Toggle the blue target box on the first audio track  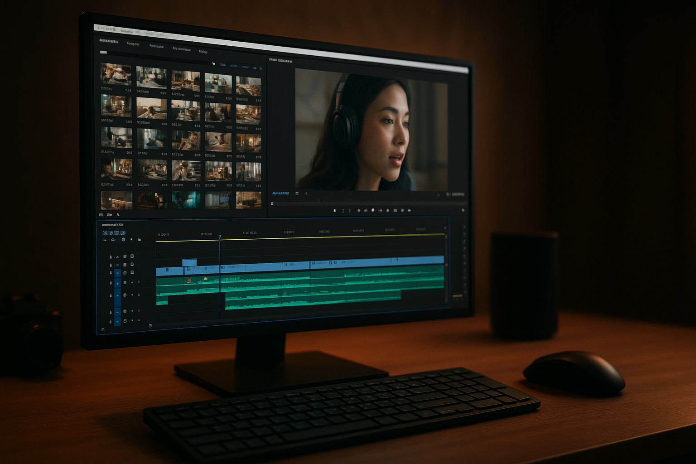point(117,283)
